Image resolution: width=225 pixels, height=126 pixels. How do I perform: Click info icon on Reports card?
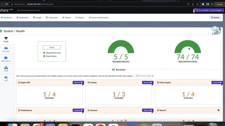pyautogui.click(x=219, y=110)
